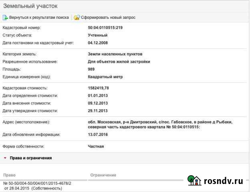250x192 pixels.
Task: Click the new query form icon
Action: [77, 18]
